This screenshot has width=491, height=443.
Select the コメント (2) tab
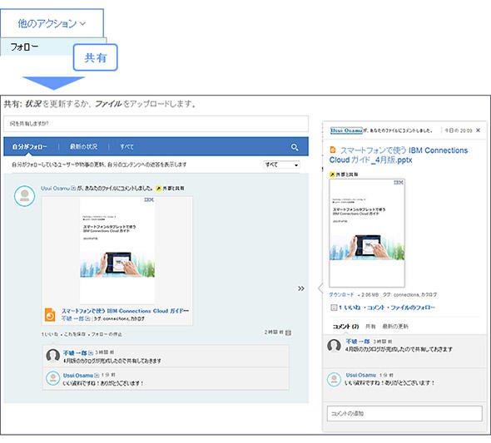[x=345, y=327]
